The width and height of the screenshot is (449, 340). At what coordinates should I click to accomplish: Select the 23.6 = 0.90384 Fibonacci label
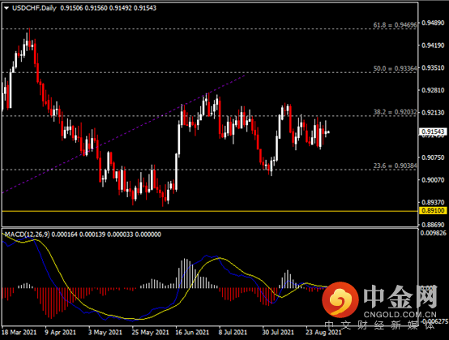395,166
